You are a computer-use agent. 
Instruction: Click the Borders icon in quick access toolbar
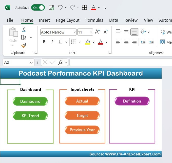(84, 8)
